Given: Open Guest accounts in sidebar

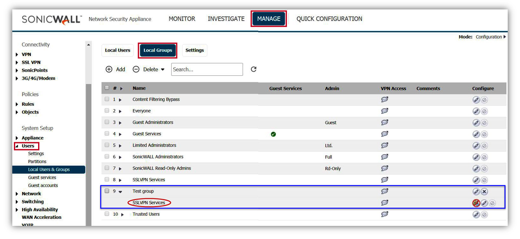Looking at the screenshot, I should [43, 185].
